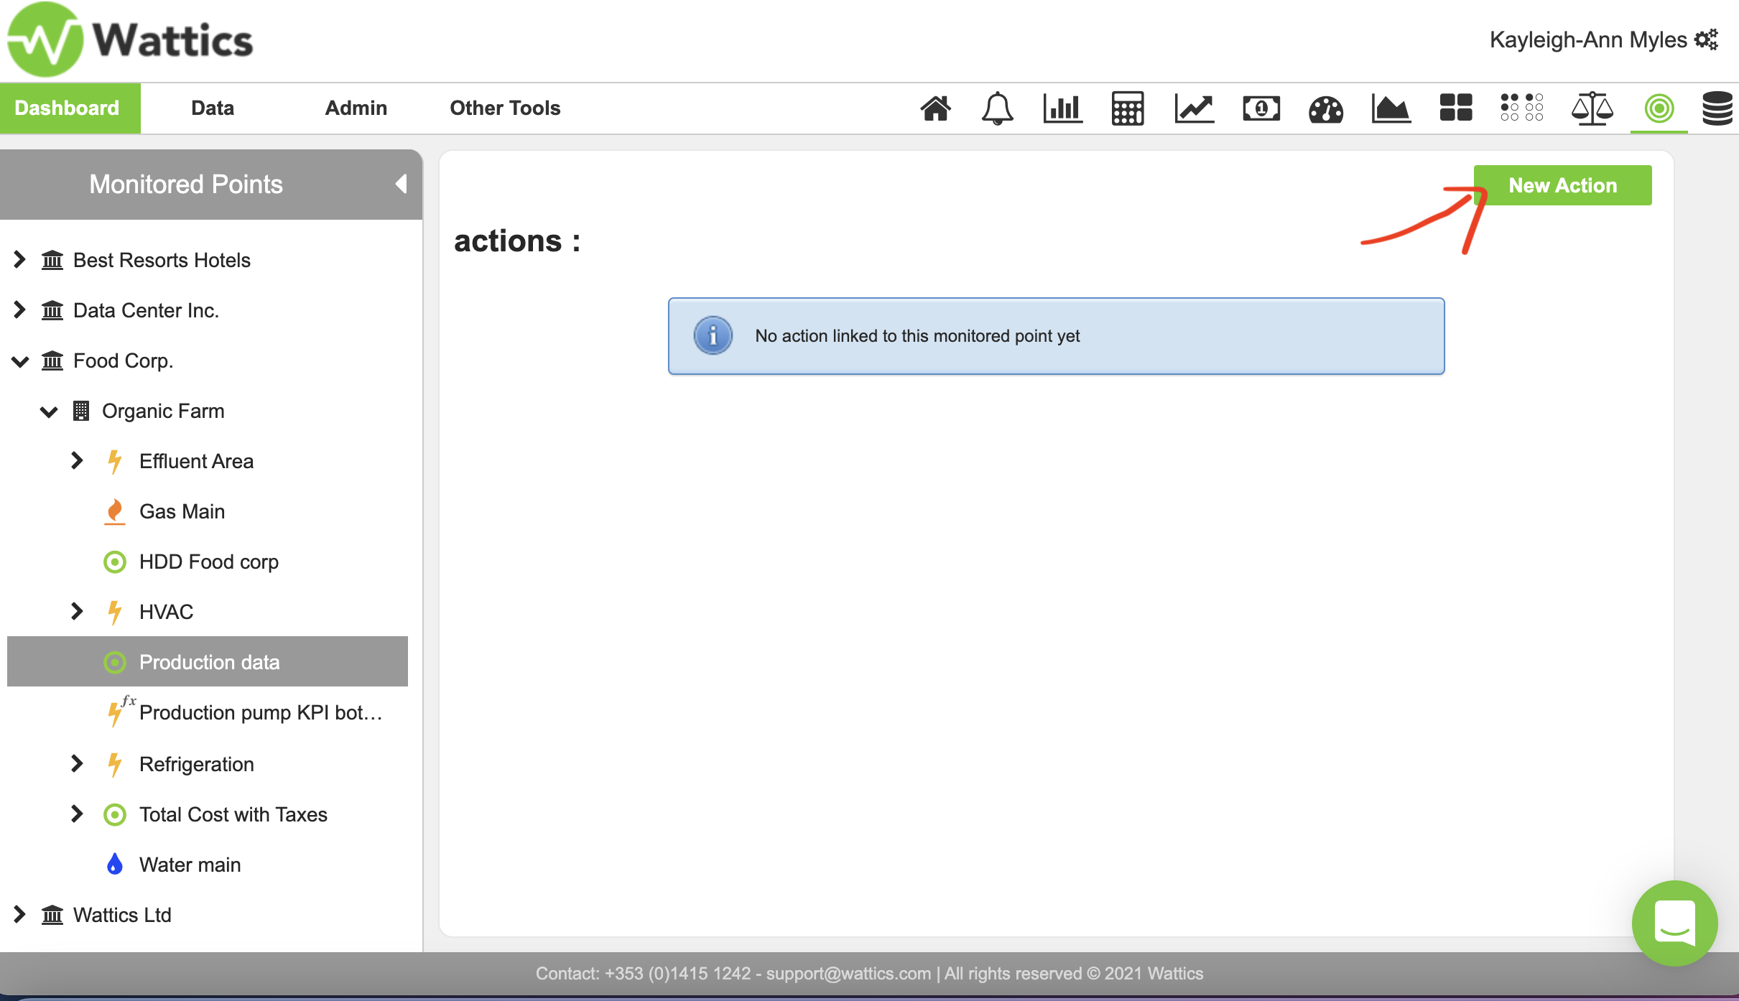Open the balance scales comparison icon
1739x1001 pixels.
[1592, 108]
